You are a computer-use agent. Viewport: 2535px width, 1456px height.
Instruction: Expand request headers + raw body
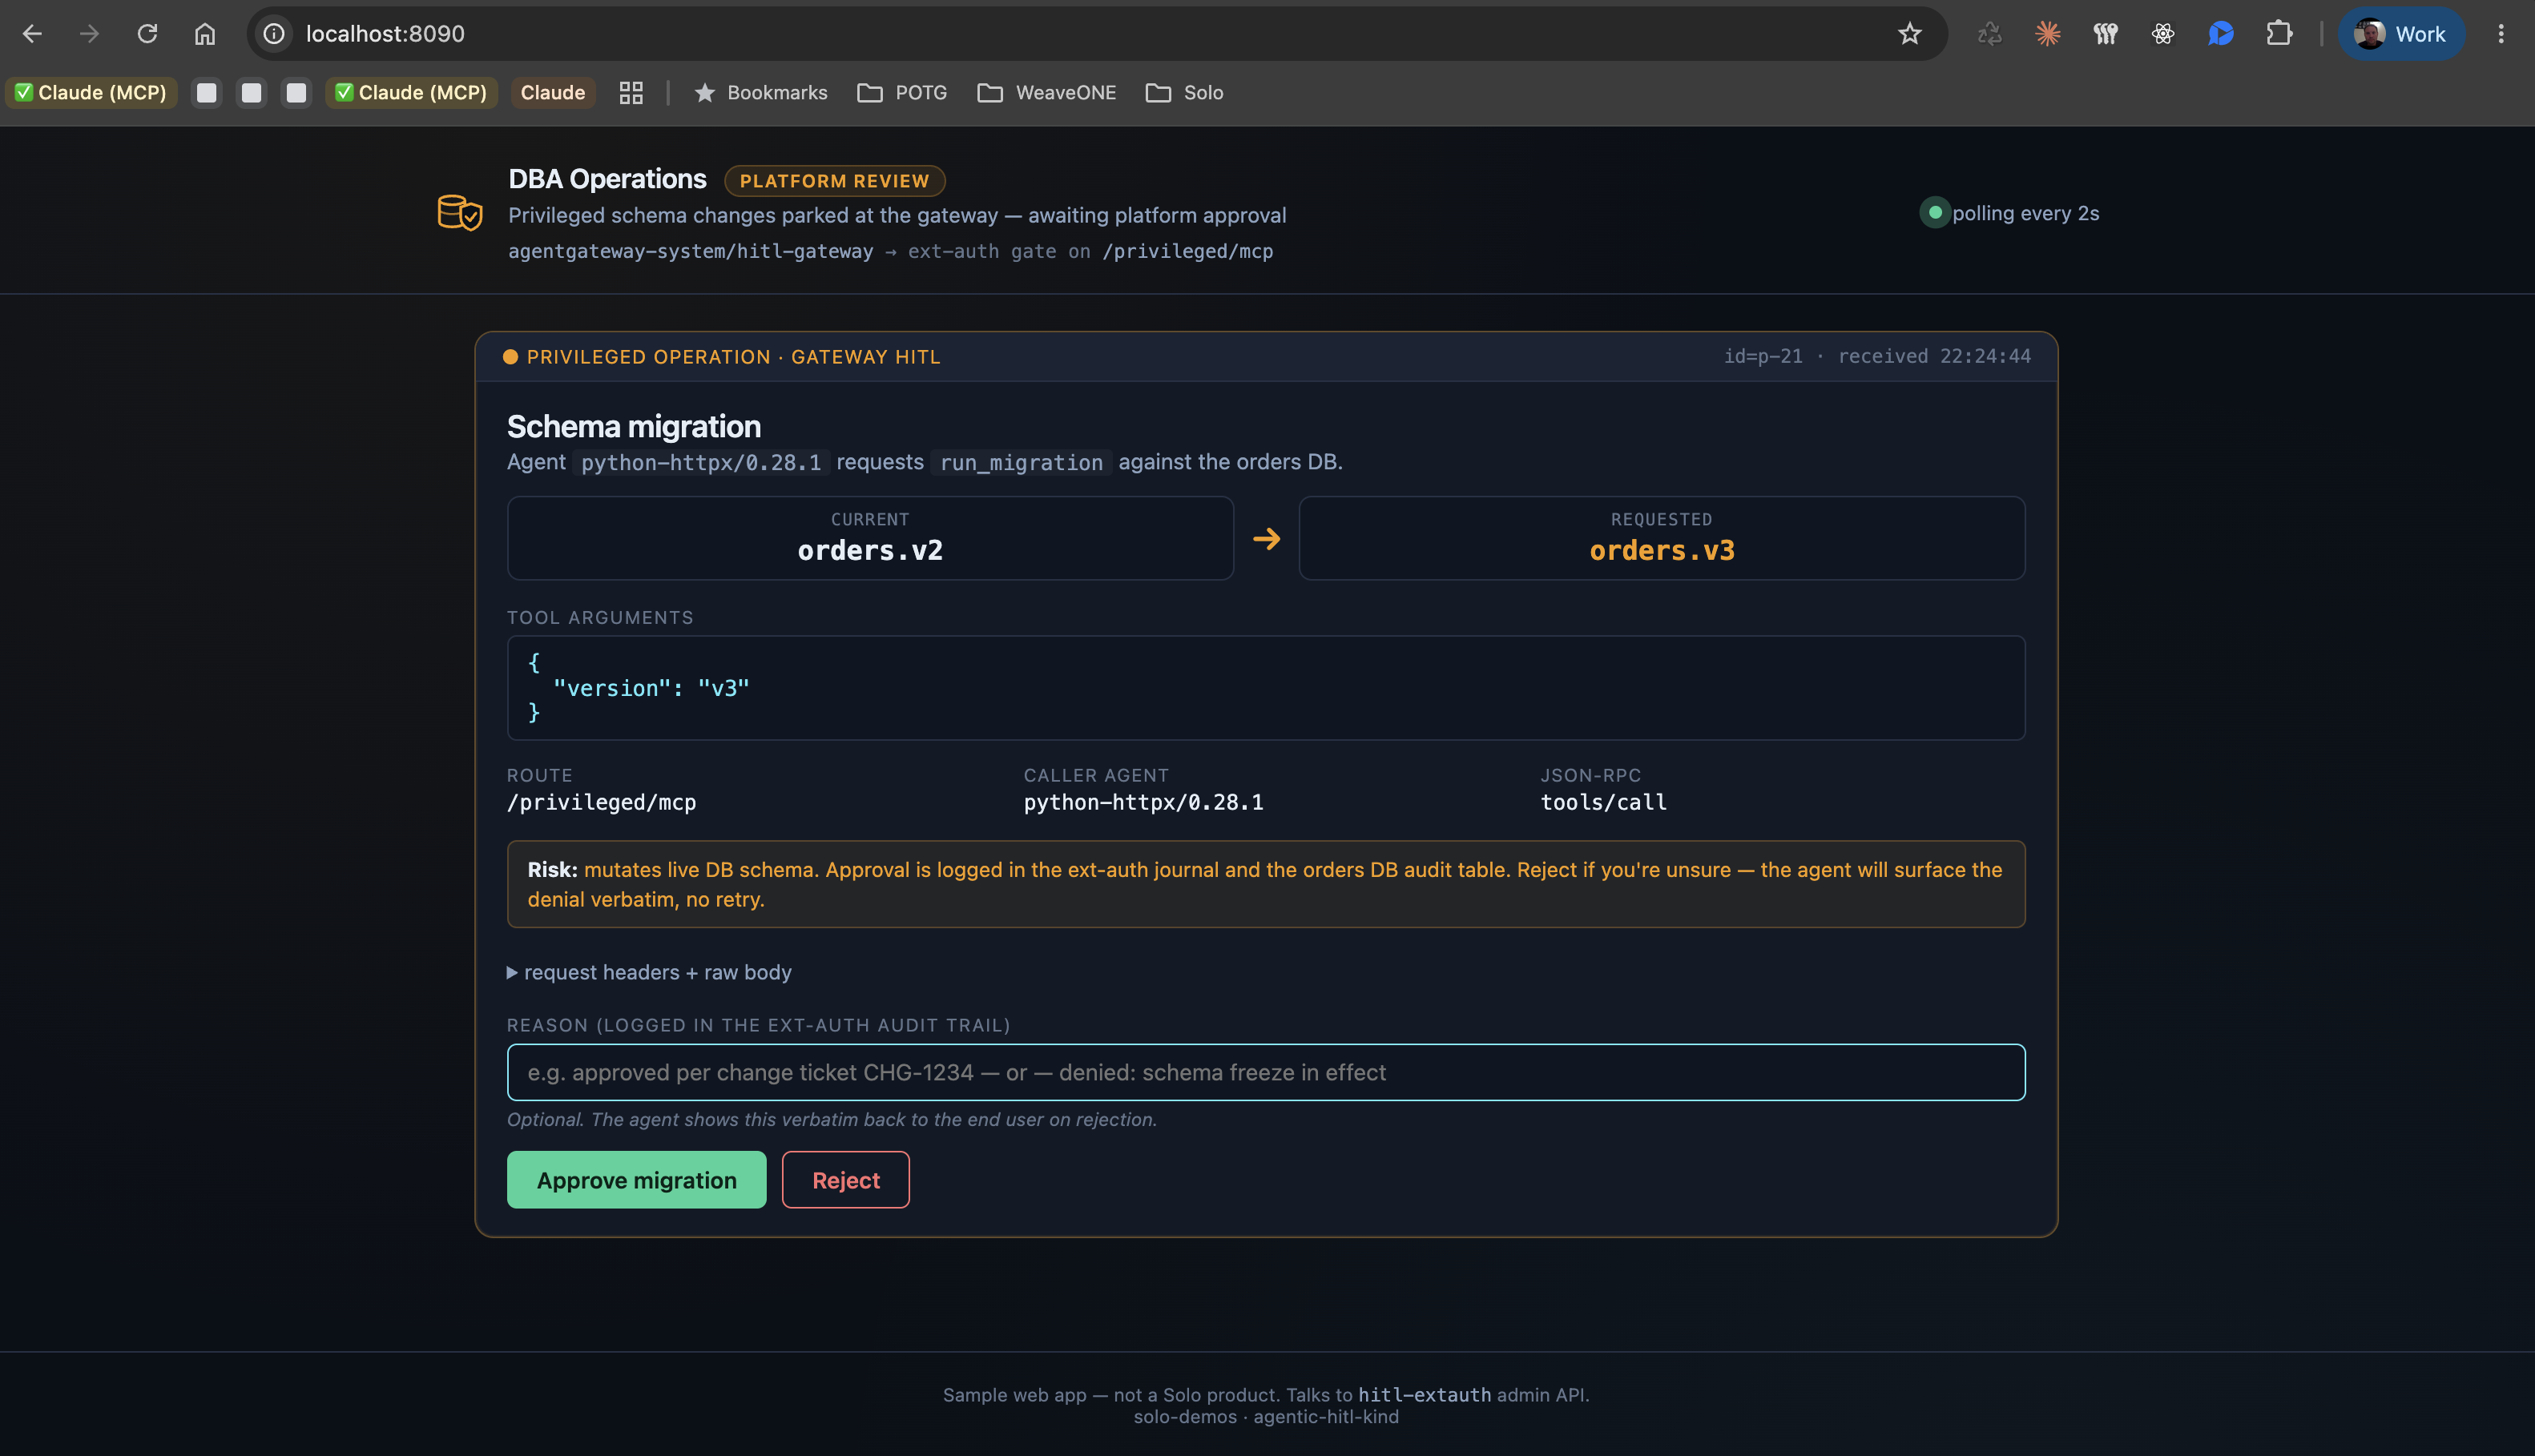(649, 972)
